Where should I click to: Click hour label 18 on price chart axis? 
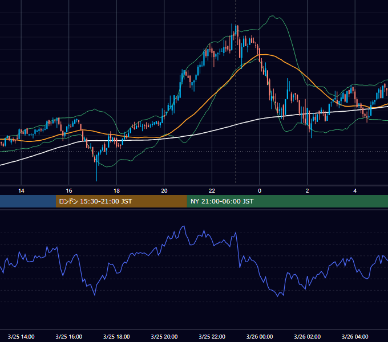[x=116, y=191]
